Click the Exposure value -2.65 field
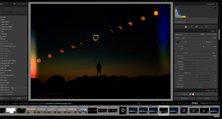This screenshot has height=119, width=222. click(x=214, y=56)
